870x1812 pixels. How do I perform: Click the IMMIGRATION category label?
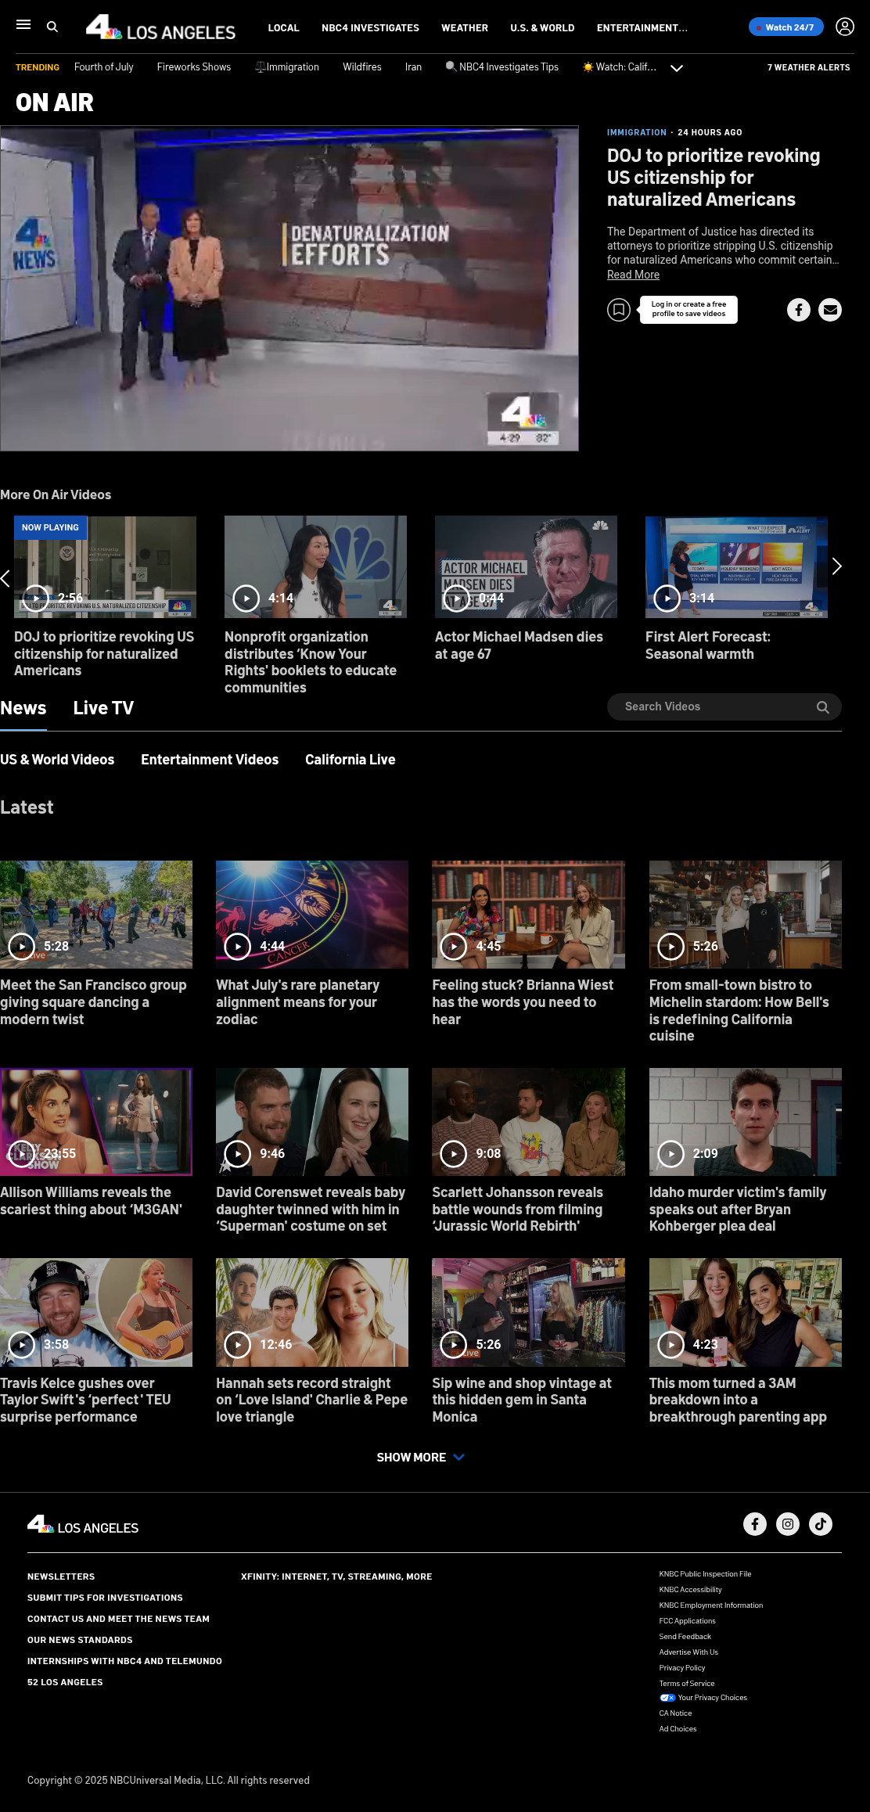pyautogui.click(x=637, y=132)
